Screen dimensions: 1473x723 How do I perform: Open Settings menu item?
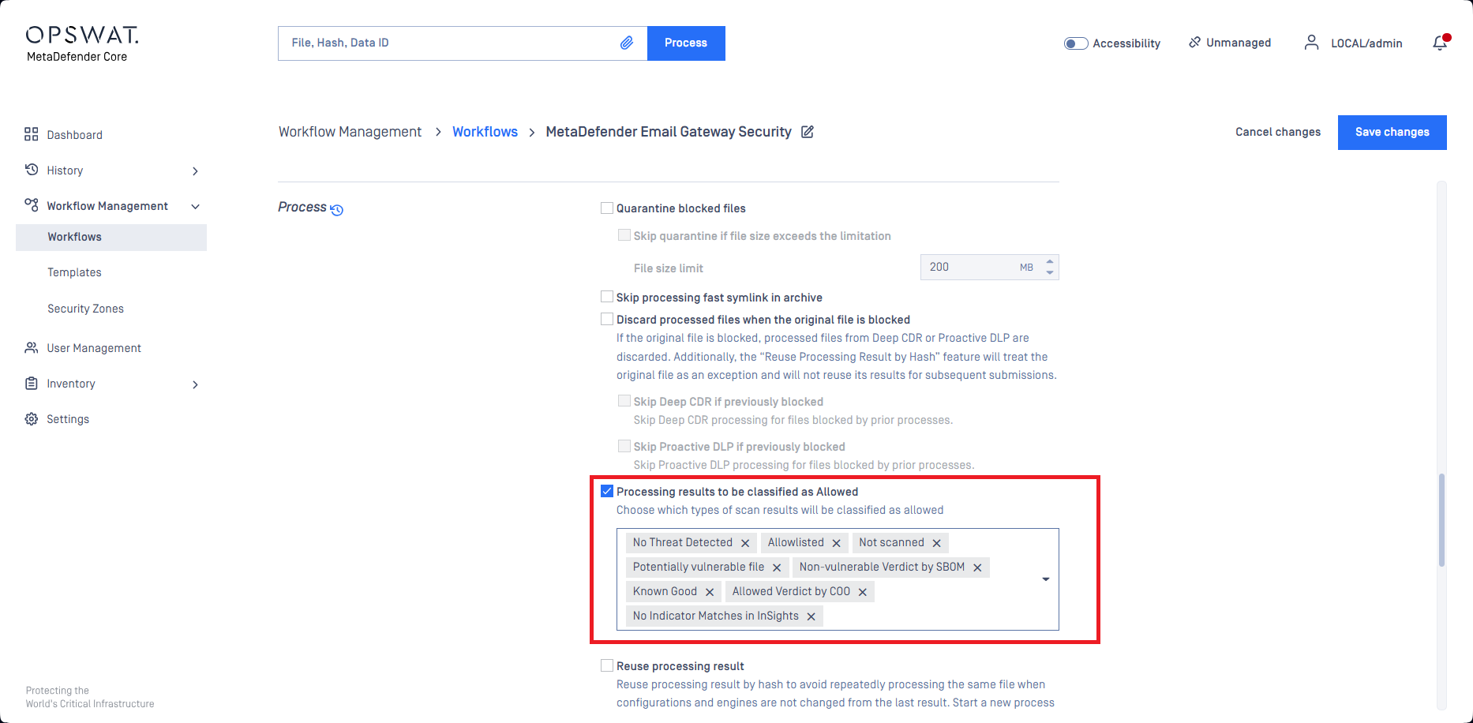tap(68, 419)
